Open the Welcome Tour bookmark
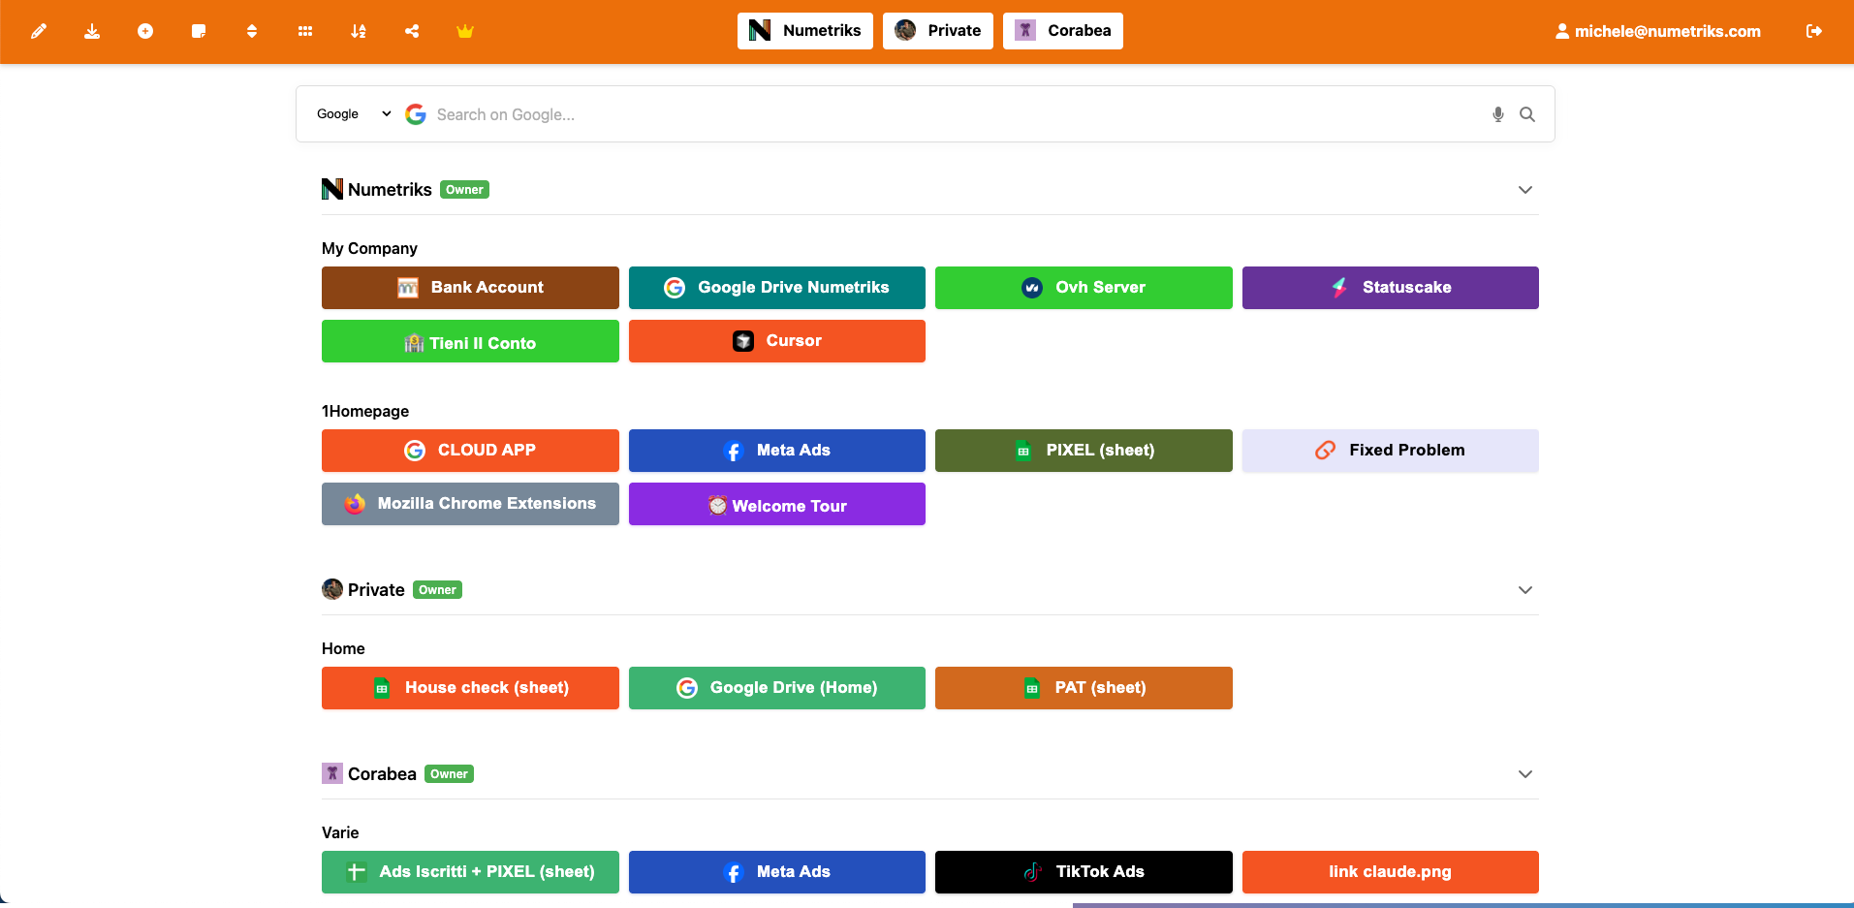This screenshot has height=908, width=1854. point(777,504)
